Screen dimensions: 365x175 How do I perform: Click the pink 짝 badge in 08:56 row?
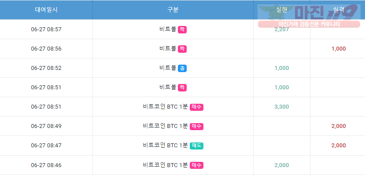pyautogui.click(x=182, y=49)
